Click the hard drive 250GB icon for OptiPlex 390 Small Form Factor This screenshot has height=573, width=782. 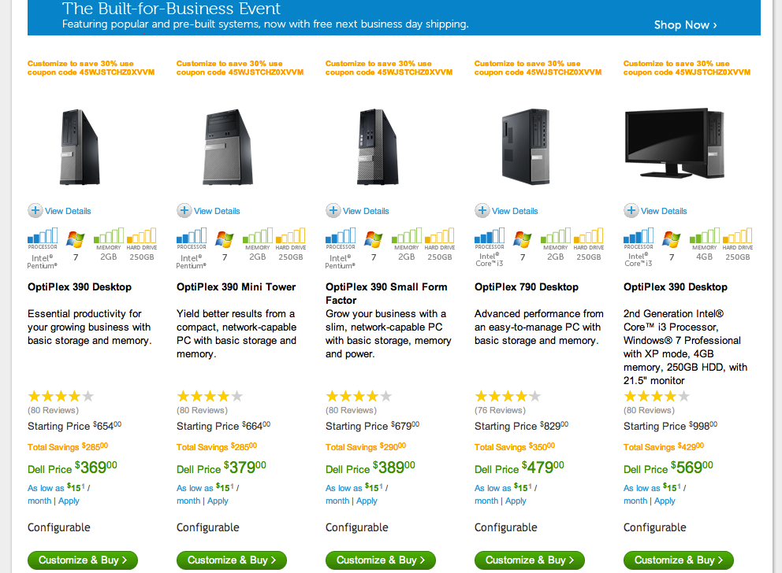click(439, 236)
